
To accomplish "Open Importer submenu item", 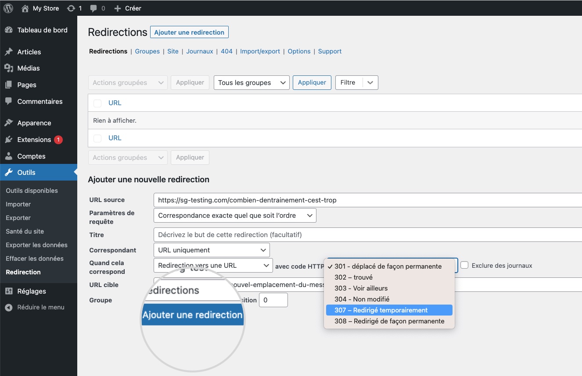I will coord(18,205).
